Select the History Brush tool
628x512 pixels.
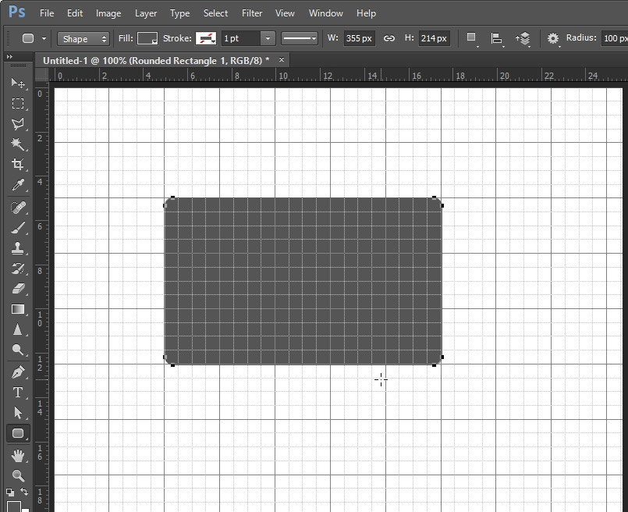pyautogui.click(x=18, y=268)
